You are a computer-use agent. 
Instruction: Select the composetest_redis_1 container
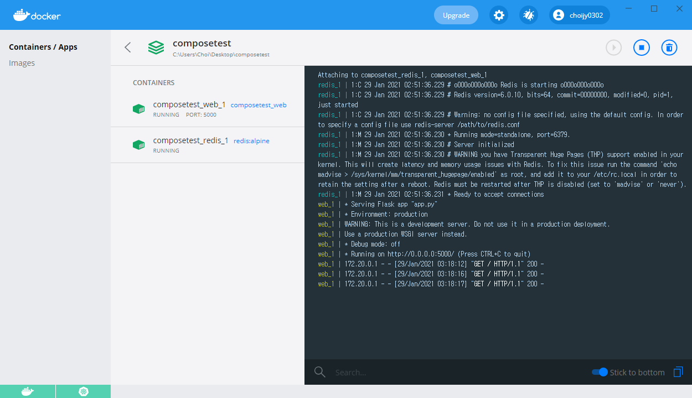pos(208,145)
